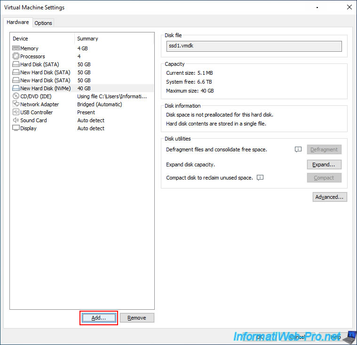This screenshot has width=357, height=345.
Task: Select the first Hard Disk (SATA) icon
Action: (16, 64)
